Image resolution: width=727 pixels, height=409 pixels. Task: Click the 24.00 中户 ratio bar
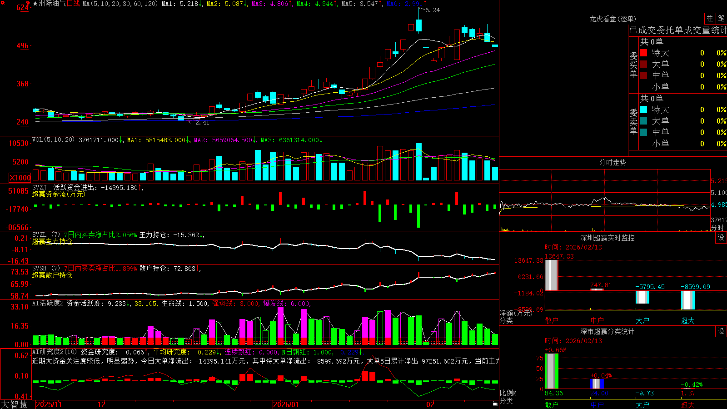coord(597,384)
